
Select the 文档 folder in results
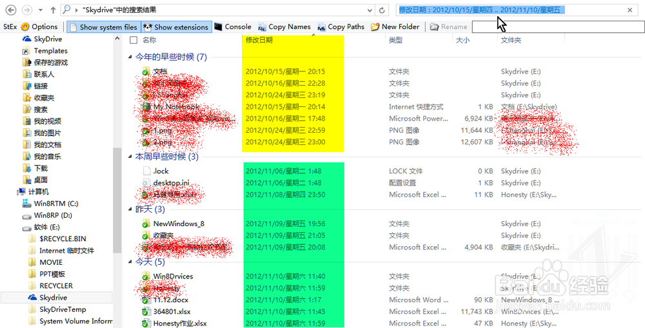161,72
